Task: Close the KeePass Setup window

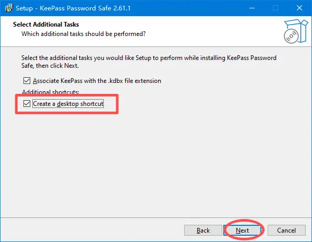Action: tap(299, 8)
